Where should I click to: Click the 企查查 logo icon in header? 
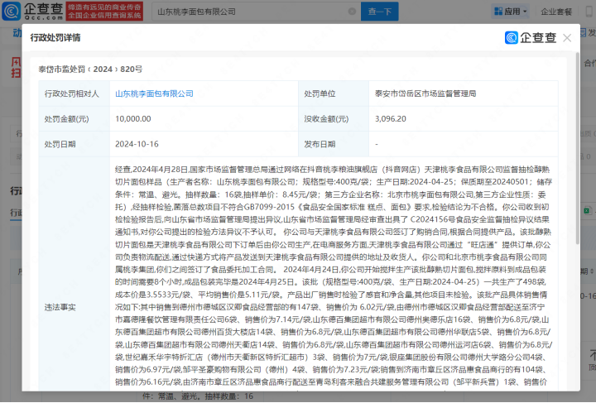(12, 11)
